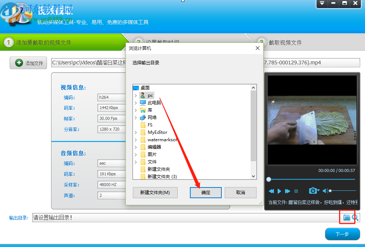Fast-forward the preview video
This screenshot has width=365, height=247.
pyautogui.click(x=288, y=191)
